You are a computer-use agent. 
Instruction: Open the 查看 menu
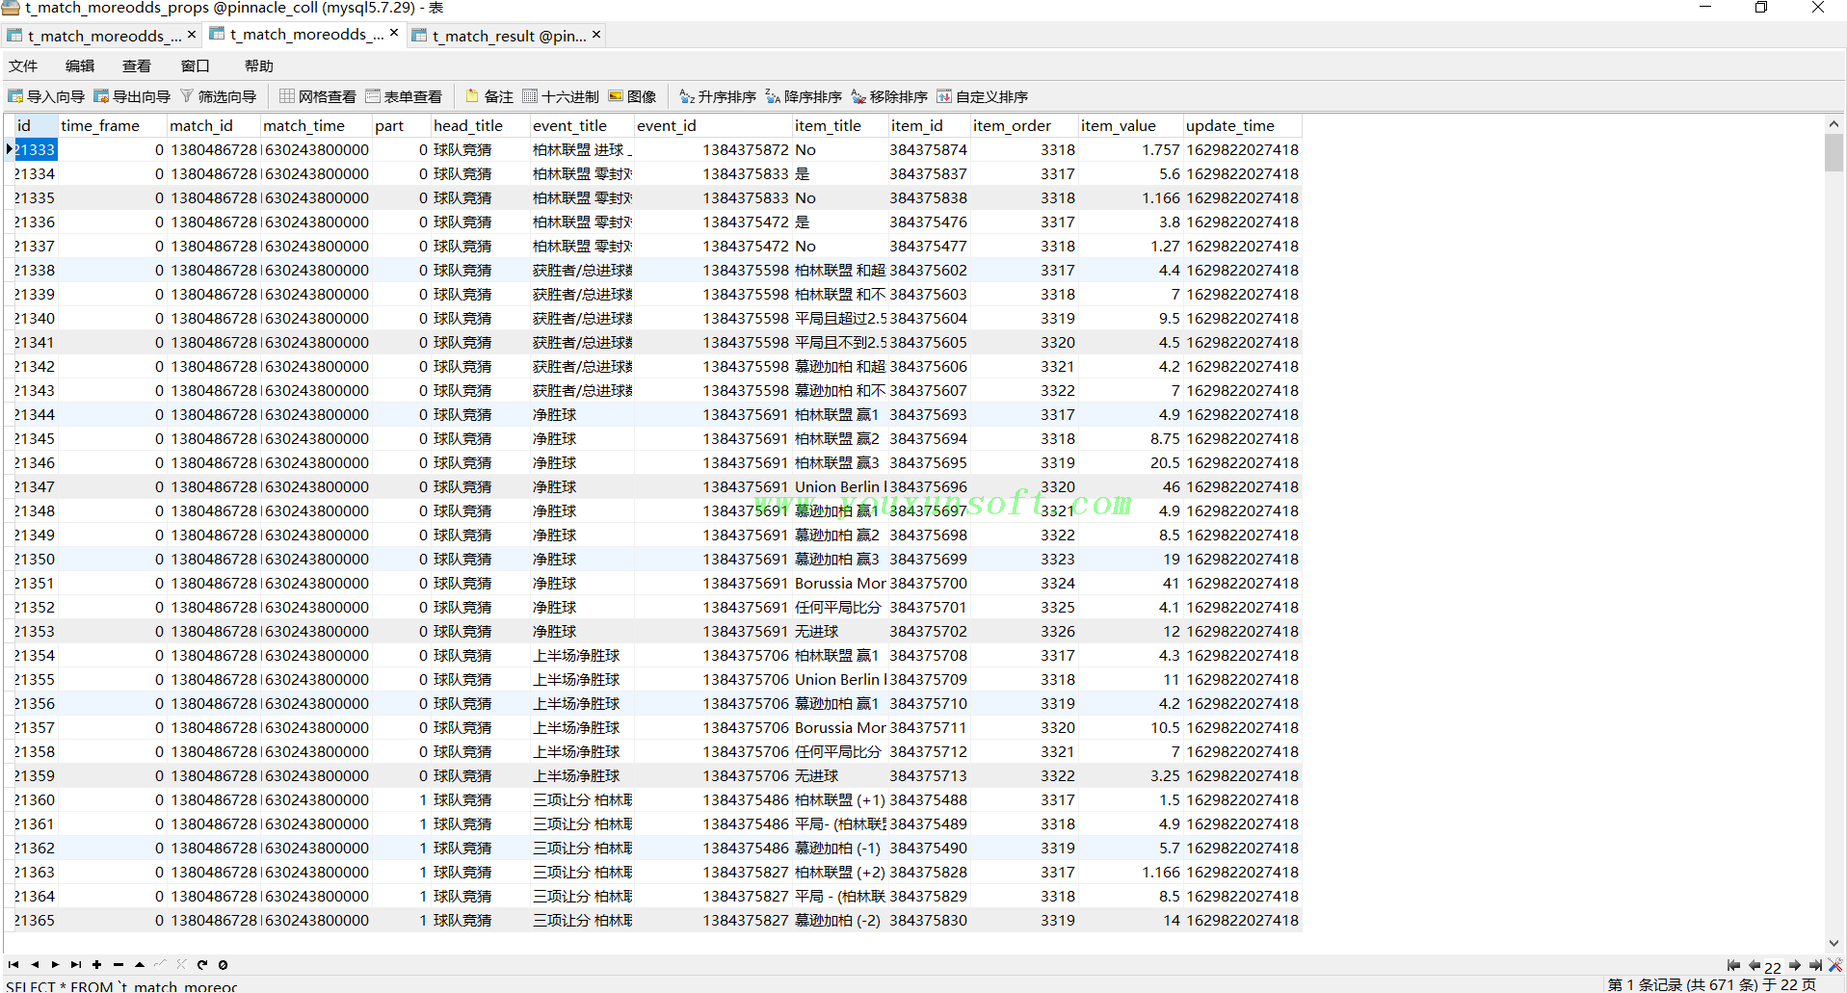click(137, 65)
